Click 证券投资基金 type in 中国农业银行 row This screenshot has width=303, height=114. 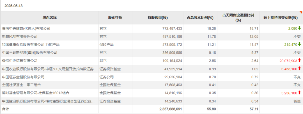(x=110, y=69)
